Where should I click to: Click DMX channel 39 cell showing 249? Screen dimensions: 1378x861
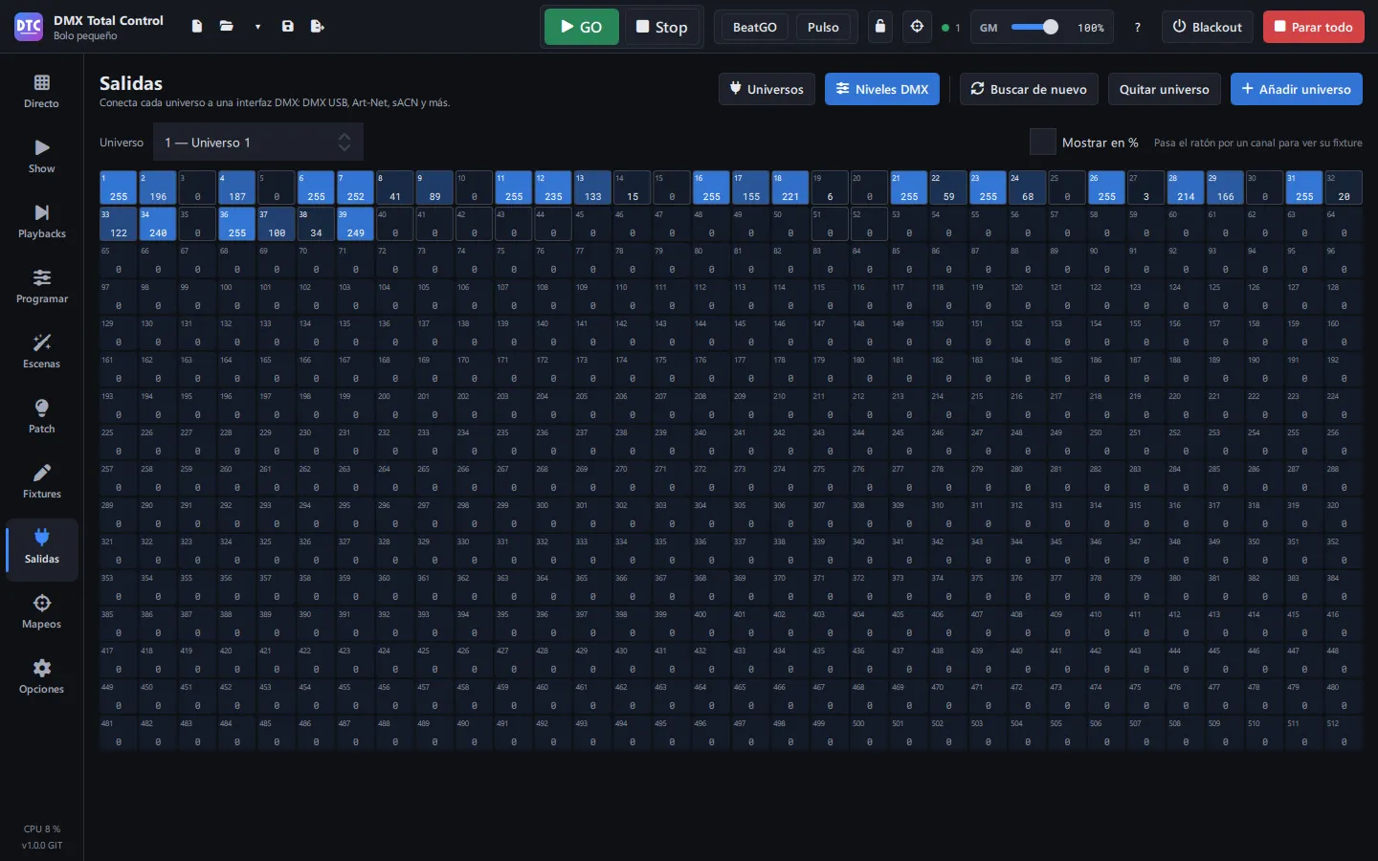coord(355,224)
